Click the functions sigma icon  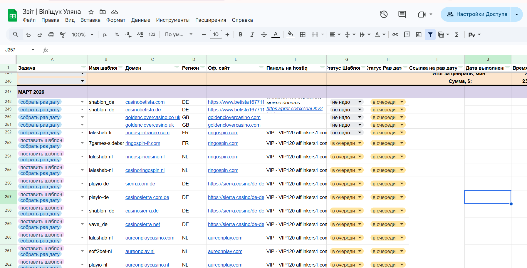coord(457,35)
